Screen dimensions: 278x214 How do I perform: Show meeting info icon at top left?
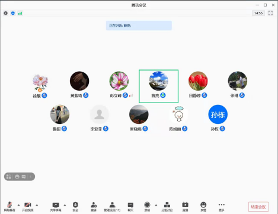[6, 13]
